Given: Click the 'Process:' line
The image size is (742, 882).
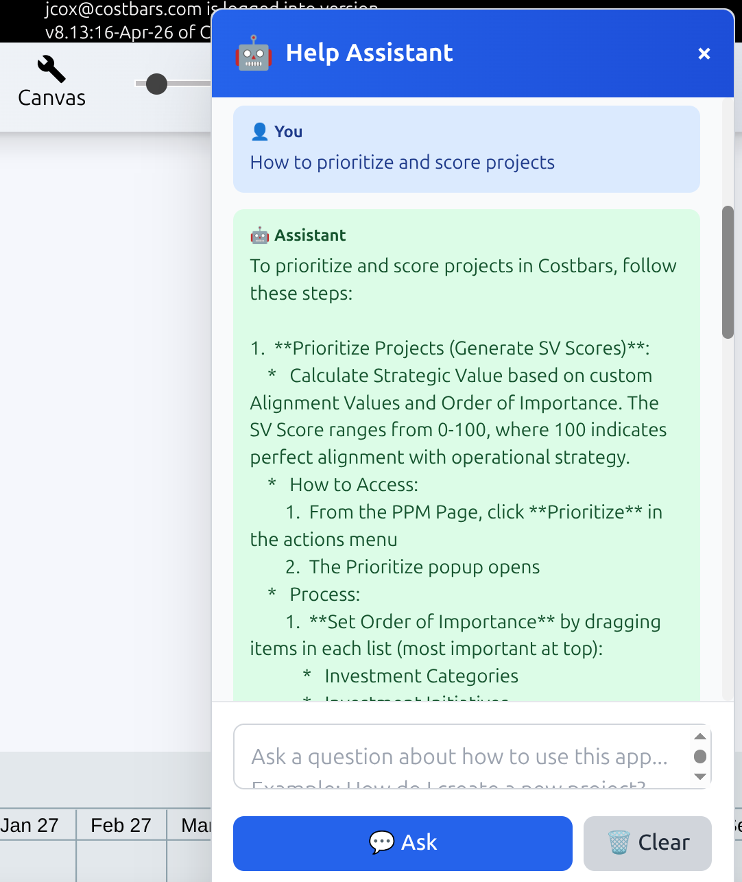Looking at the screenshot, I should 324,595.
